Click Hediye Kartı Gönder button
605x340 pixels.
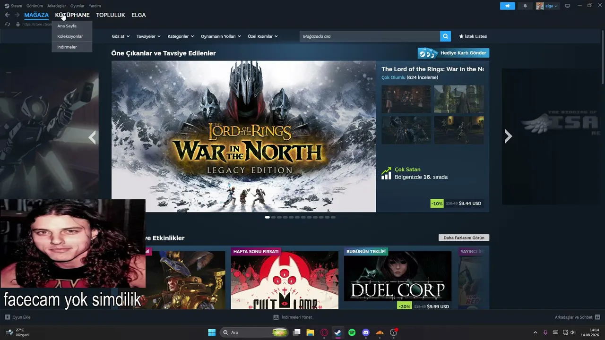click(453, 53)
